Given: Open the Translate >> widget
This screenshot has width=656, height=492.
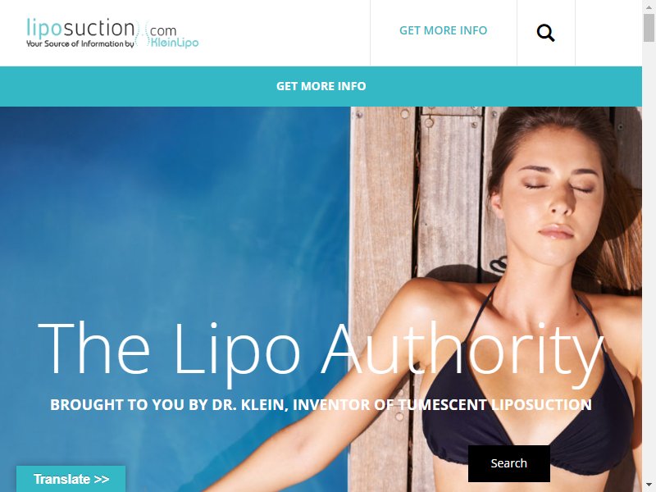Looking at the screenshot, I should click(x=71, y=479).
